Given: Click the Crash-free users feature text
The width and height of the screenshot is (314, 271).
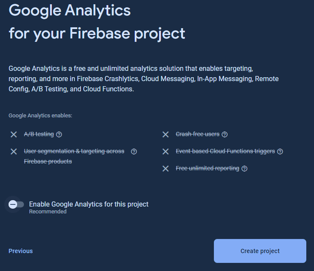Looking at the screenshot, I should coord(198,134).
